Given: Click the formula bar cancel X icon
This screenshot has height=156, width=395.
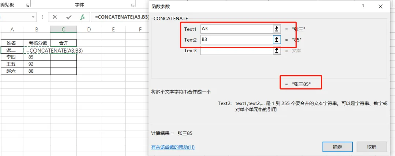Looking at the screenshot, I should click(x=55, y=17).
